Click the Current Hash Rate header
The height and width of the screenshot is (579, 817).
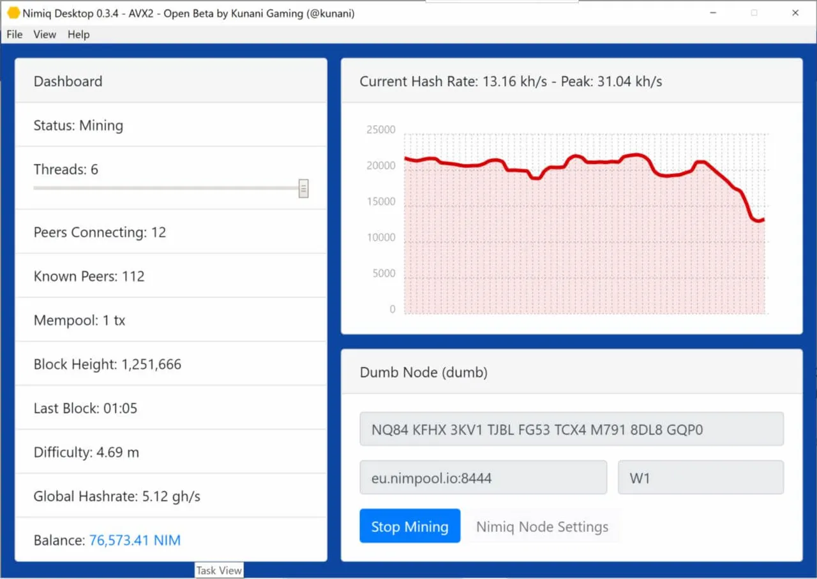tap(572, 81)
